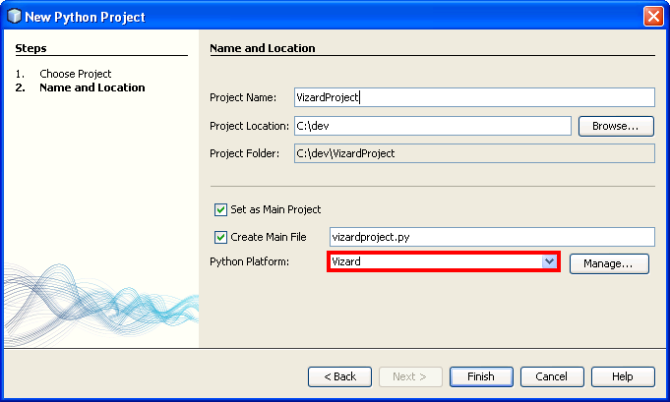
Task: Cancel the new project wizard
Action: pos(552,376)
